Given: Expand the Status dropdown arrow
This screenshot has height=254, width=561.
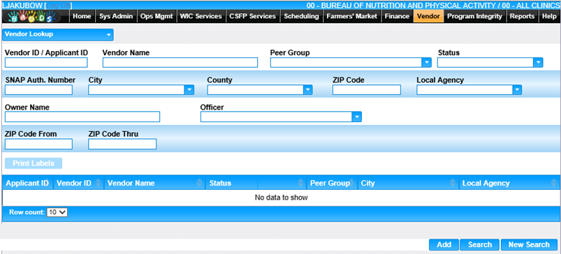Looking at the screenshot, I should click(539, 63).
